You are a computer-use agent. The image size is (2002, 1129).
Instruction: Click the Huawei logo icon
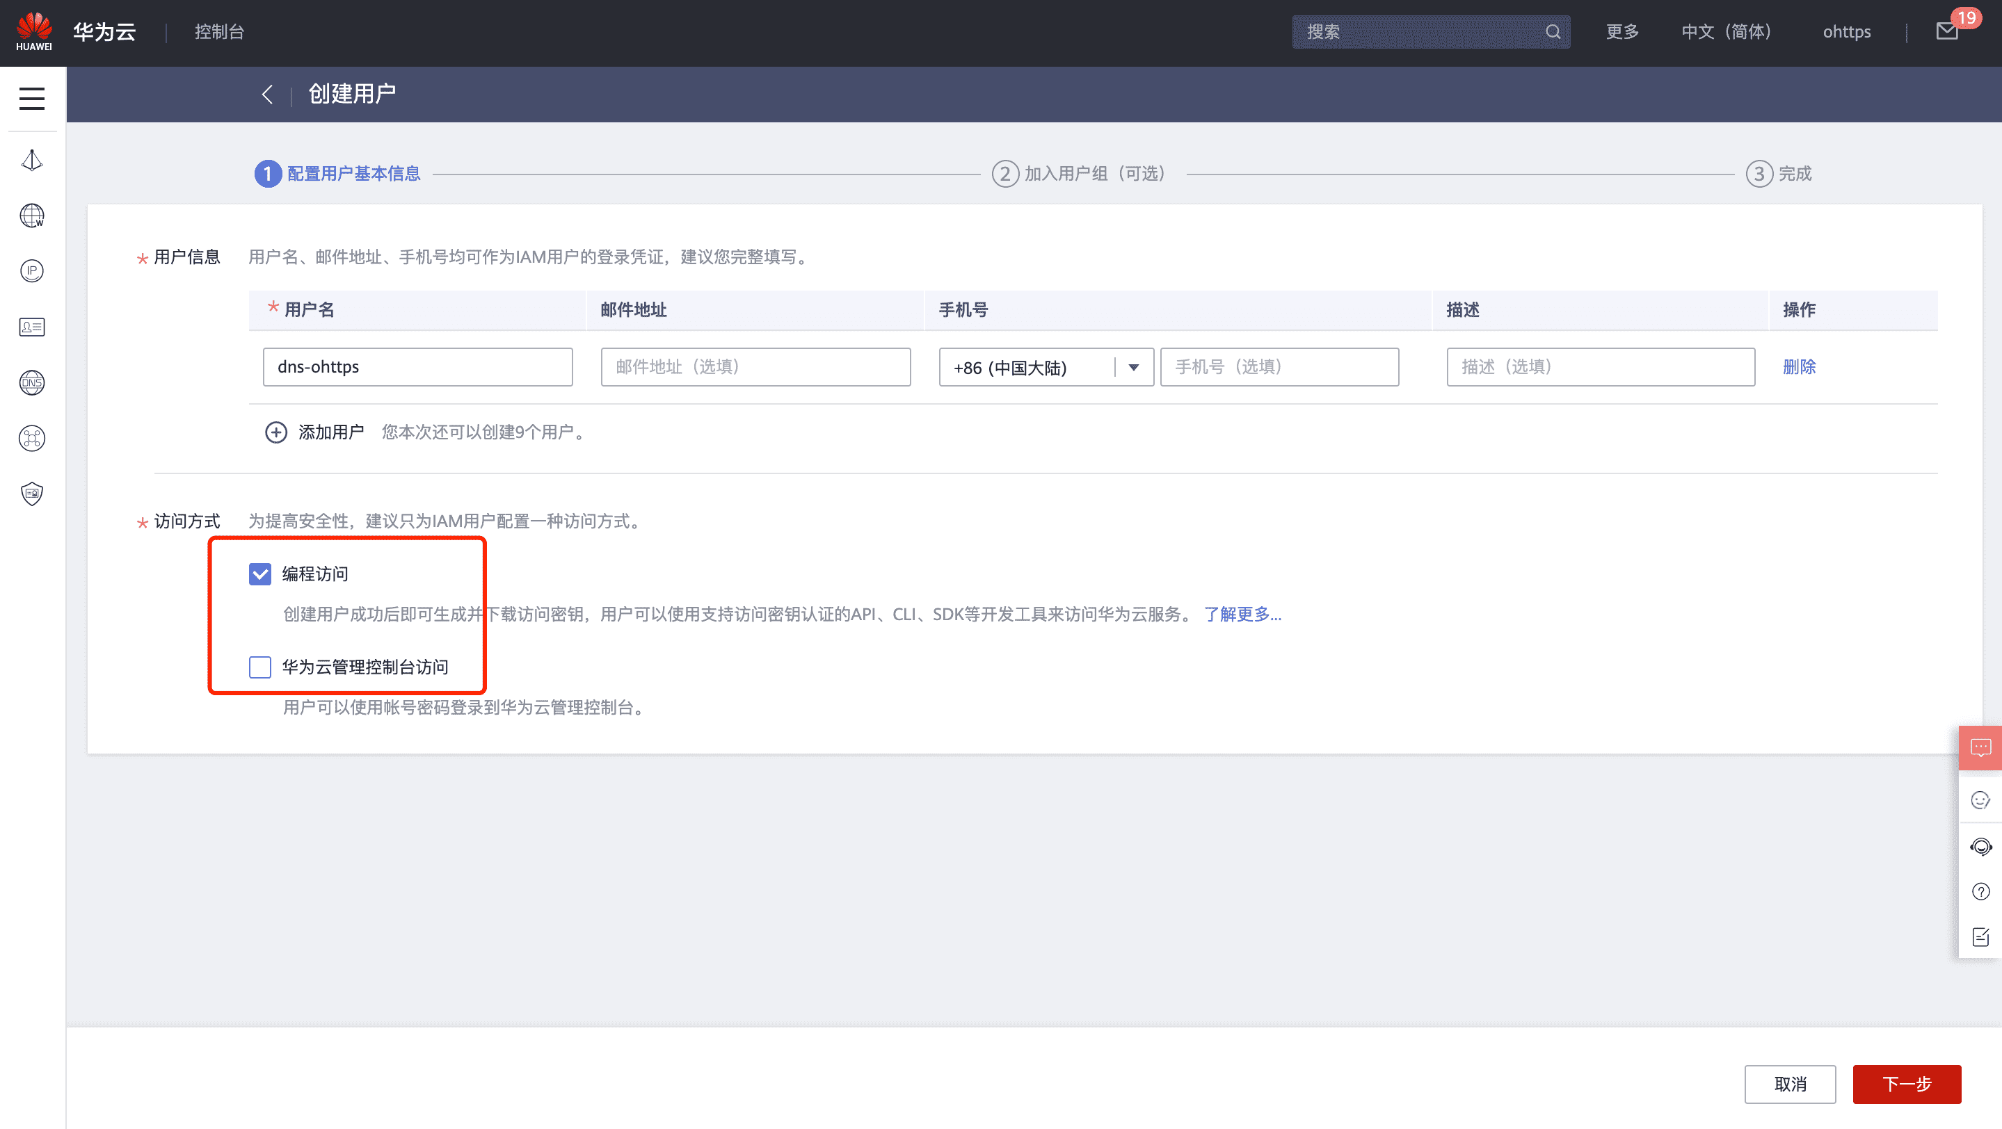coord(33,32)
